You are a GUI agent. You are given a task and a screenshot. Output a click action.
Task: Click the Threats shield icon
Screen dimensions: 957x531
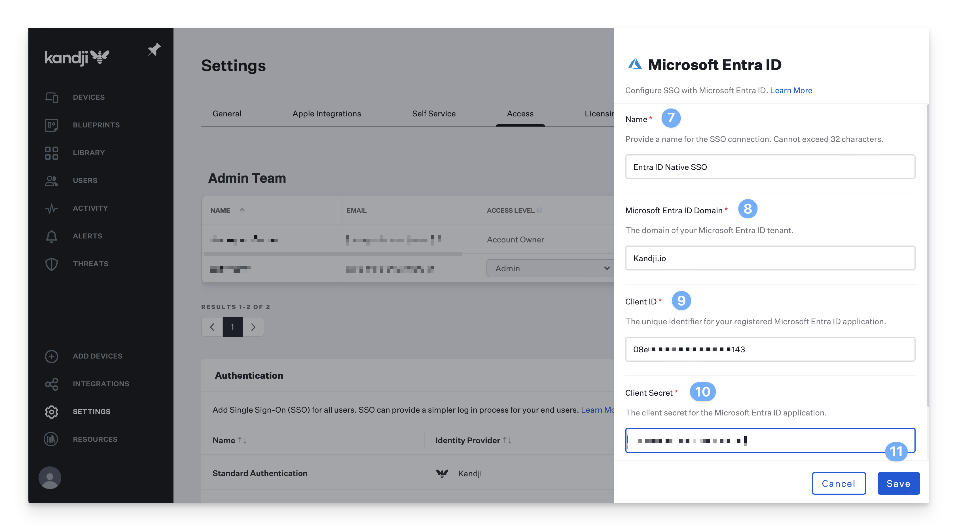point(52,264)
